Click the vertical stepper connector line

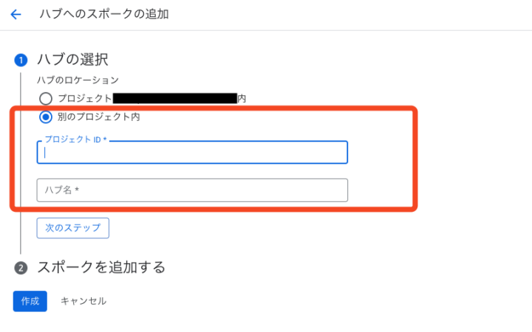(20, 162)
